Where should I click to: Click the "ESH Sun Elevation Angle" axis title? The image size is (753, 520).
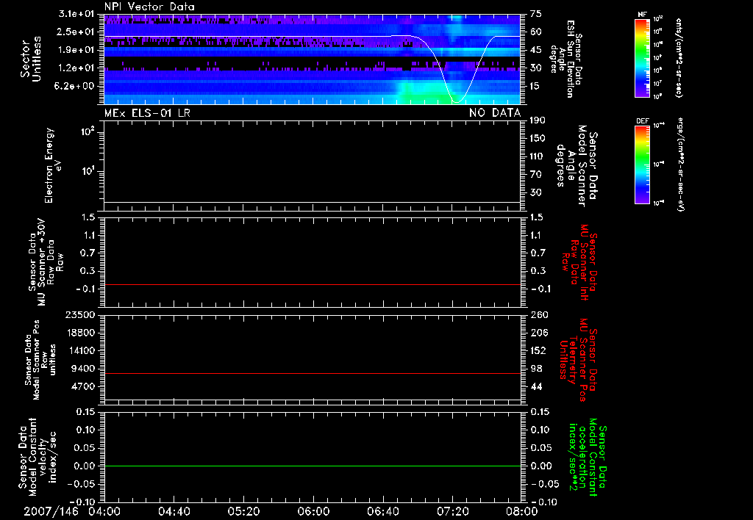tap(567, 59)
